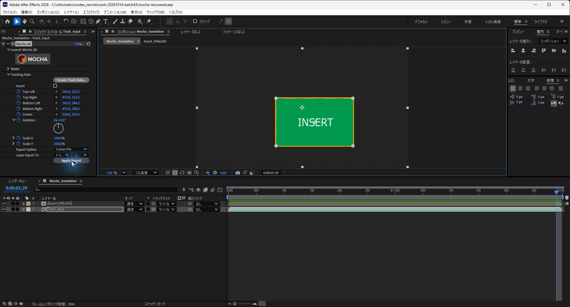
Task: Reset the Mocha AE effect
Action: (x=89, y=44)
